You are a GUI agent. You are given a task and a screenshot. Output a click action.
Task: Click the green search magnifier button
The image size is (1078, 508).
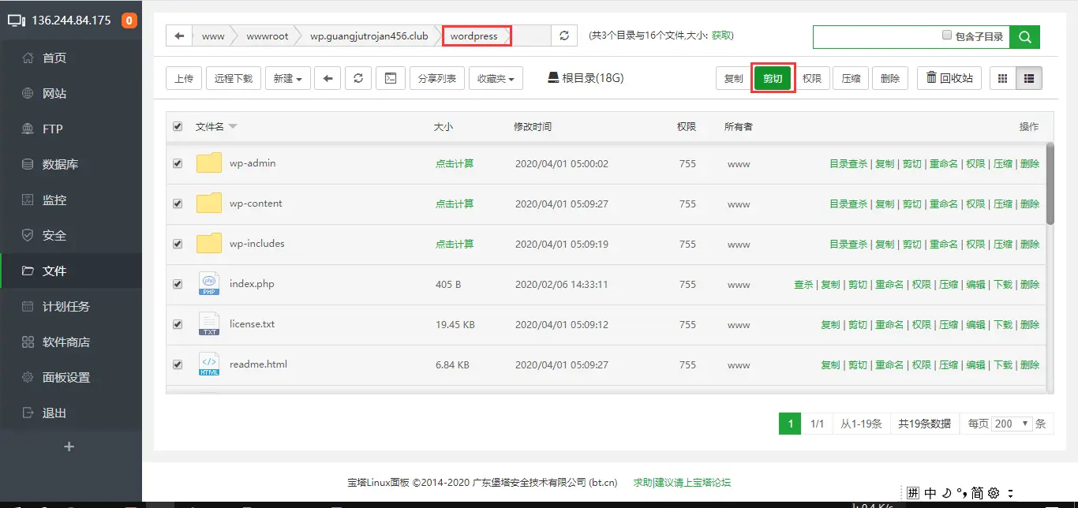(1025, 36)
